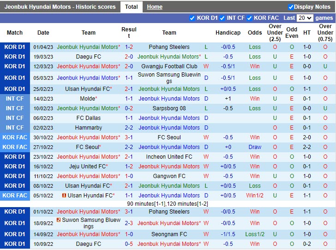Switch to the Total tab
The width and height of the screenshot is (336, 250).
(132, 7)
